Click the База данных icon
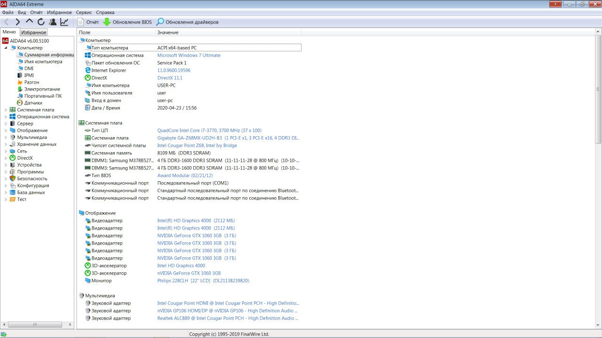 (13, 192)
